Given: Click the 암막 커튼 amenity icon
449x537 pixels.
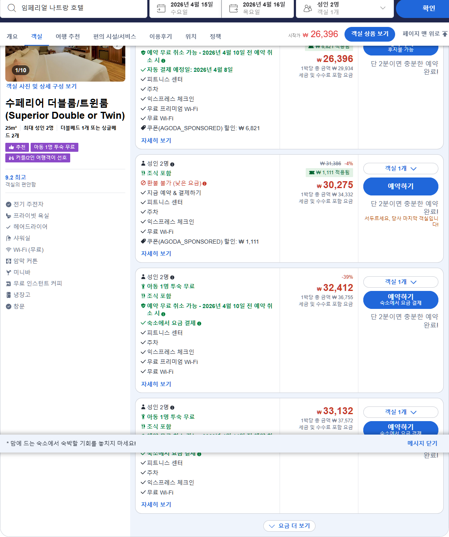Looking at the screenshot, I should click(9, 261).
